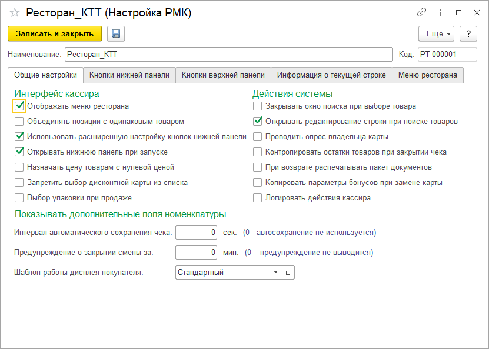Screen dimensions: 489x349
Task: Click the Записать и закрыть button
Action: click(54, 33)
